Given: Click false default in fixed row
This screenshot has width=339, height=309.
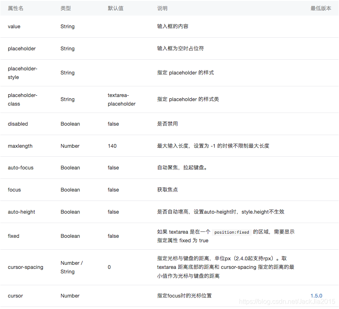Looking at the screenshot, I should pyautogui.click(x=113, y=236).
